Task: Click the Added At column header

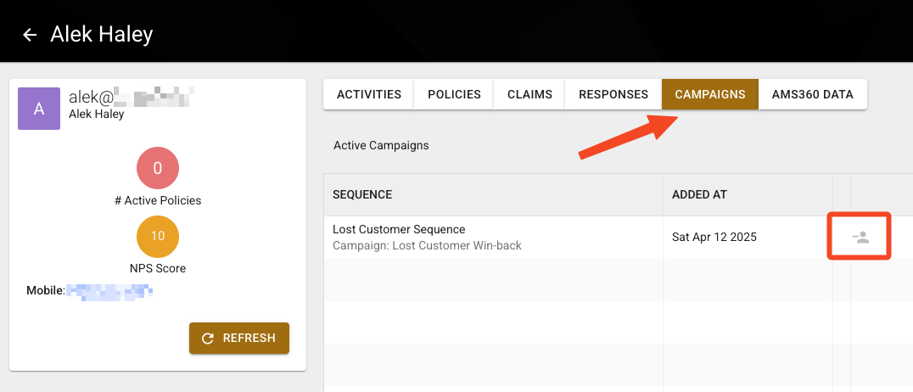Action: [x=699, y=194]
